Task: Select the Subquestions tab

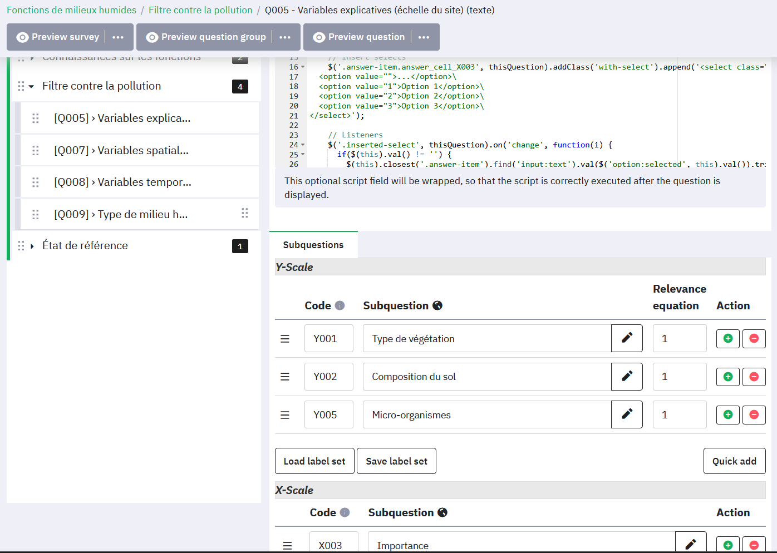Action: click(313, 245)
